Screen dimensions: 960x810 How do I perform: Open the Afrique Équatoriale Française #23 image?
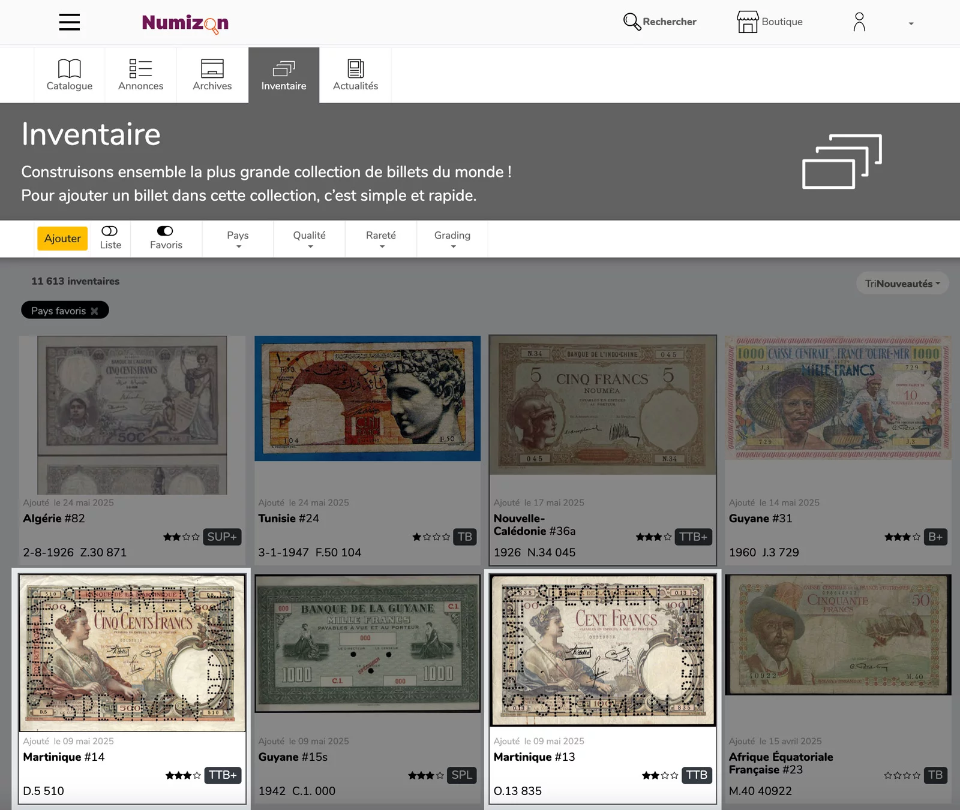[x=838, y=635]
